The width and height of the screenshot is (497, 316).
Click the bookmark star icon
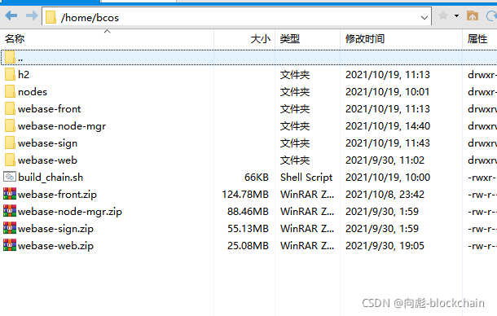click(442, 15)
